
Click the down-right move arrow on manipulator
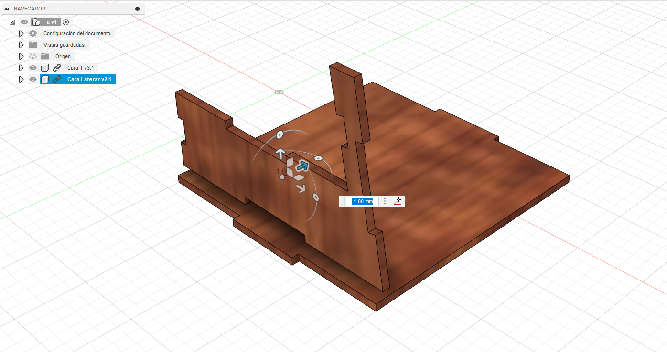pyautogui.click(x=300, y=188)
